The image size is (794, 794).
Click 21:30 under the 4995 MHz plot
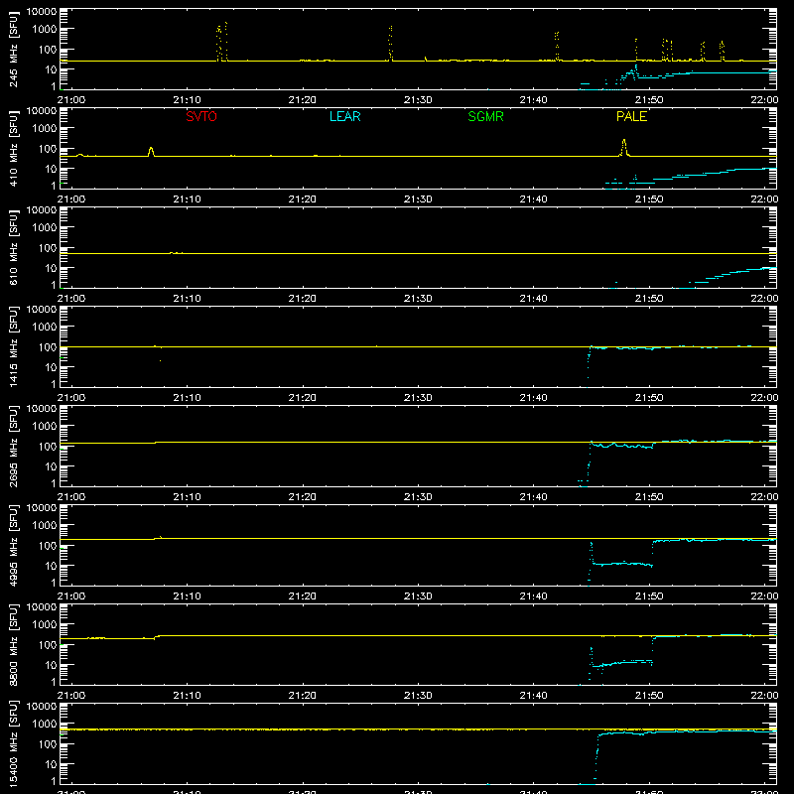pyautogui.click(x=418, y=596)
